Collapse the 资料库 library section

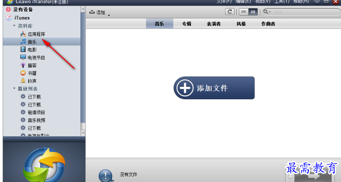[14, 26]
